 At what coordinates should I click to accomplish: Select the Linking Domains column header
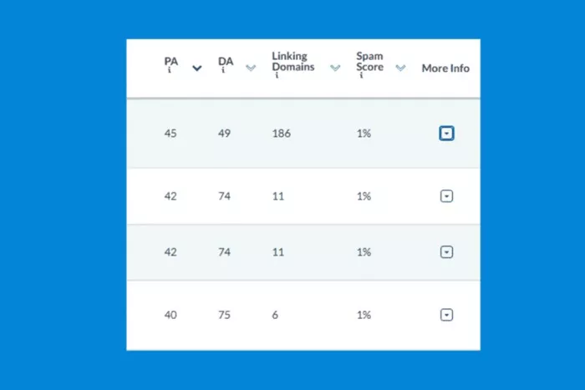[292, 62]
